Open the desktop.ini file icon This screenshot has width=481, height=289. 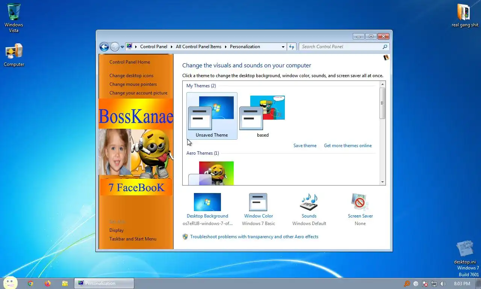pos(465,252)
